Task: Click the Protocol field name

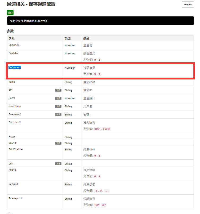Action: [x=15, y=122]
